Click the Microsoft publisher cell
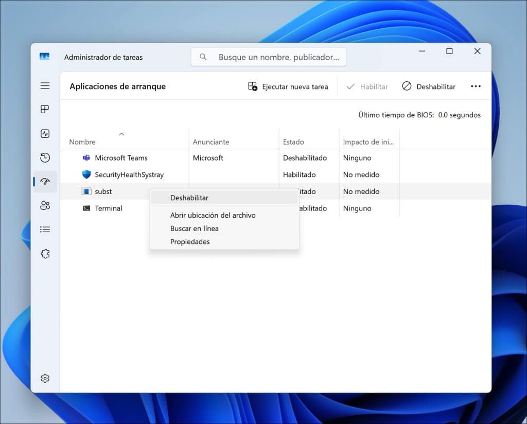The height and width of the screenshot is (424, 527). (208, 158)
